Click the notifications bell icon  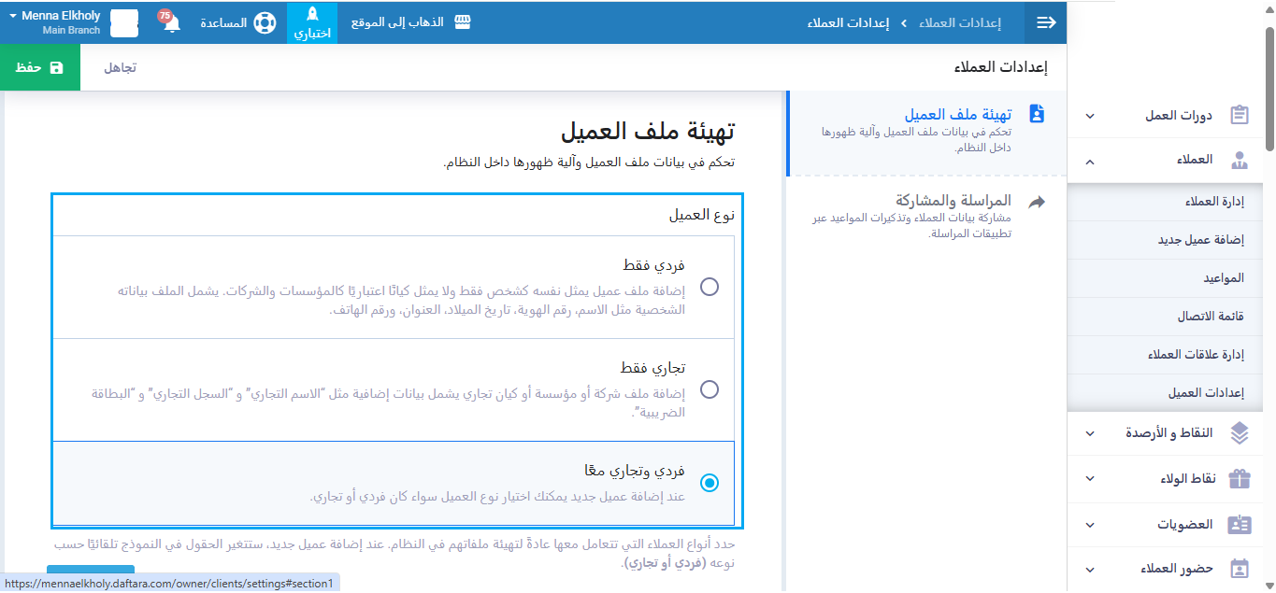171,23
